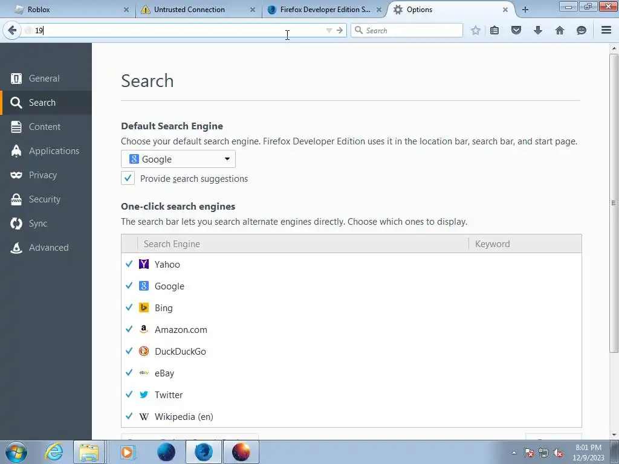Click the Go arrow in the location bar
619x464 pixels.
pos(340,30)
